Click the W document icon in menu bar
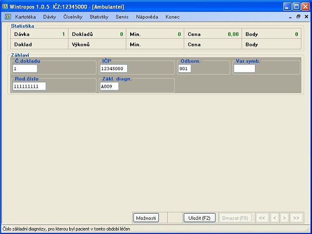 (x=8, y=17)
